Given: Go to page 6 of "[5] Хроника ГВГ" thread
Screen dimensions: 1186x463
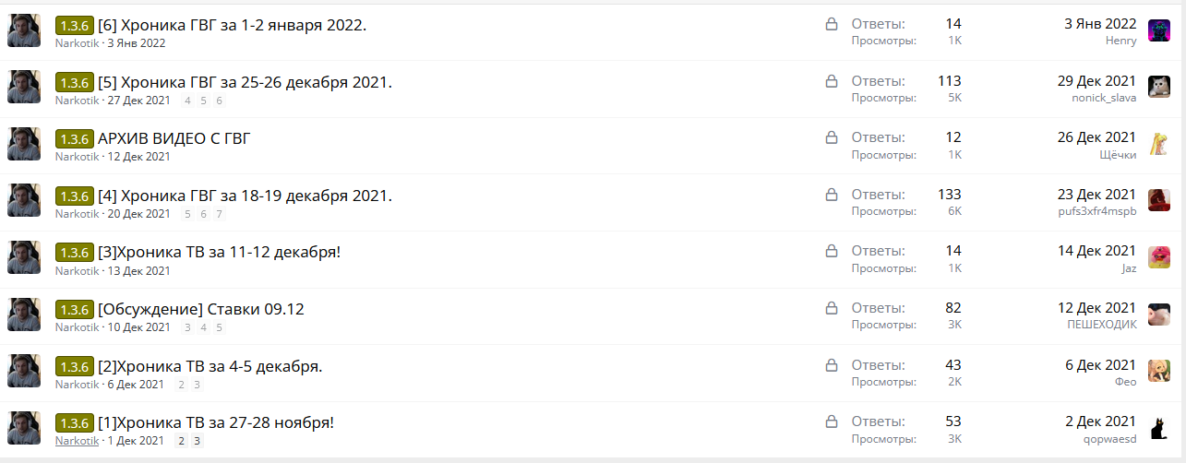Looking at the screenshot, I should coord(219,101).
